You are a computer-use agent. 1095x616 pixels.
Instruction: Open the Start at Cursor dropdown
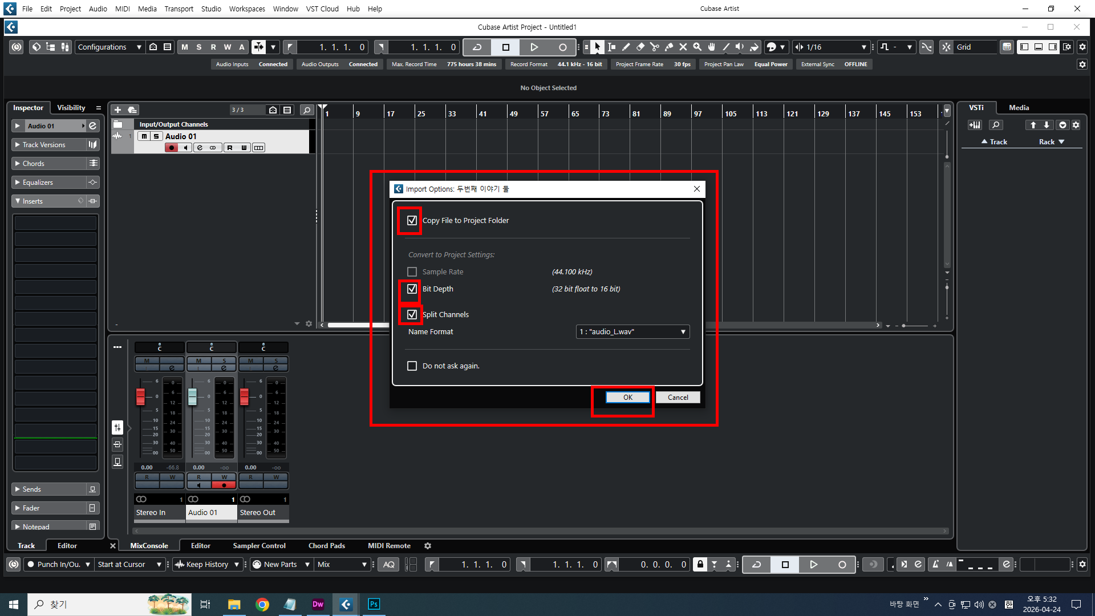pyautogui.click(x=129, y=565)
